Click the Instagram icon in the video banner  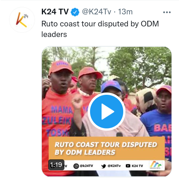76,166
